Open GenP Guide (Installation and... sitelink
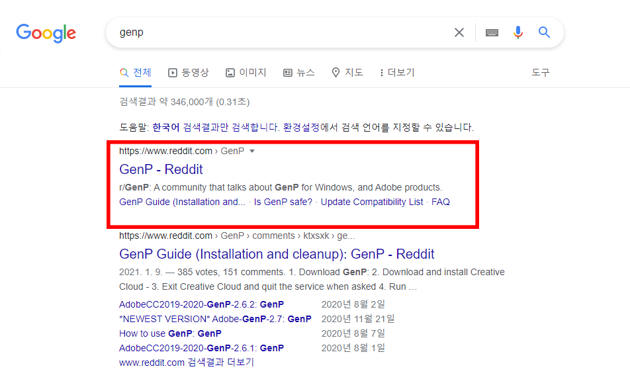 182,202
